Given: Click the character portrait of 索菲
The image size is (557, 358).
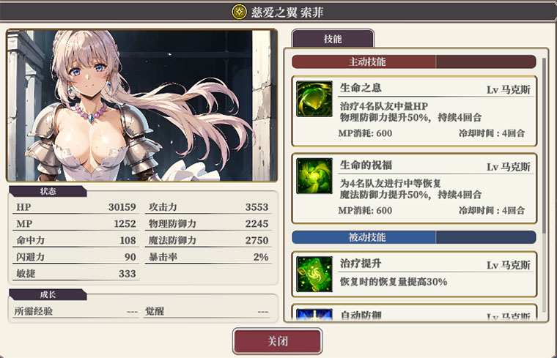Looking at the screenshot, I should click(141, 105).
